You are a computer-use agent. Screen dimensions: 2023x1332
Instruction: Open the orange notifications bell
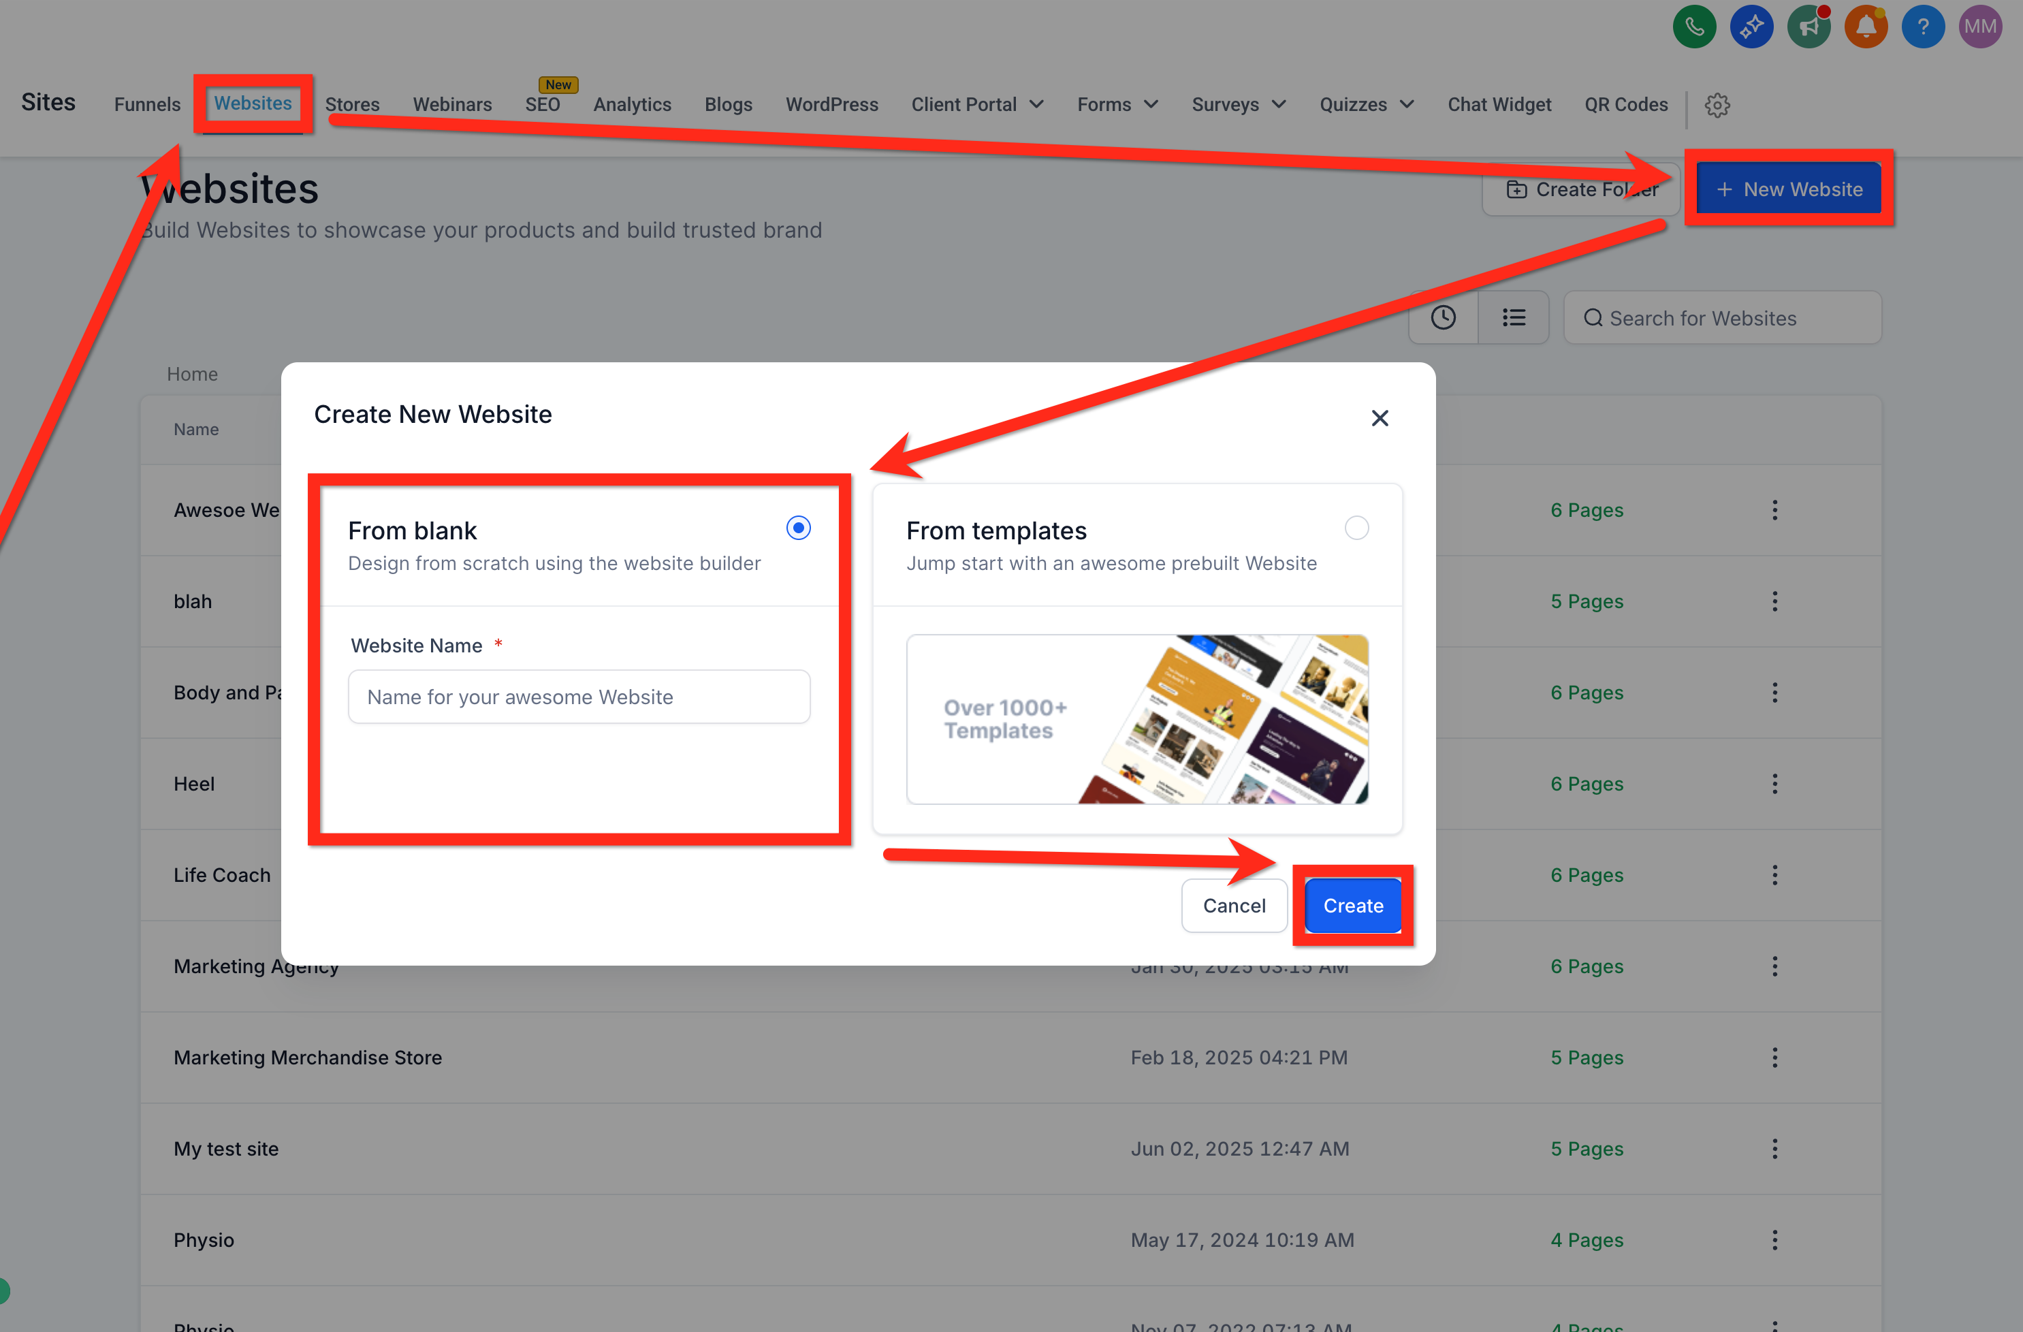click(1865, 27)
